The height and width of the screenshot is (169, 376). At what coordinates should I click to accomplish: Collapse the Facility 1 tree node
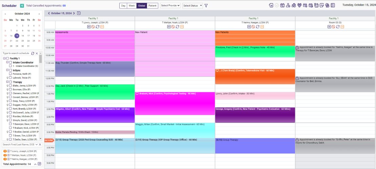[x=4, y=58]
